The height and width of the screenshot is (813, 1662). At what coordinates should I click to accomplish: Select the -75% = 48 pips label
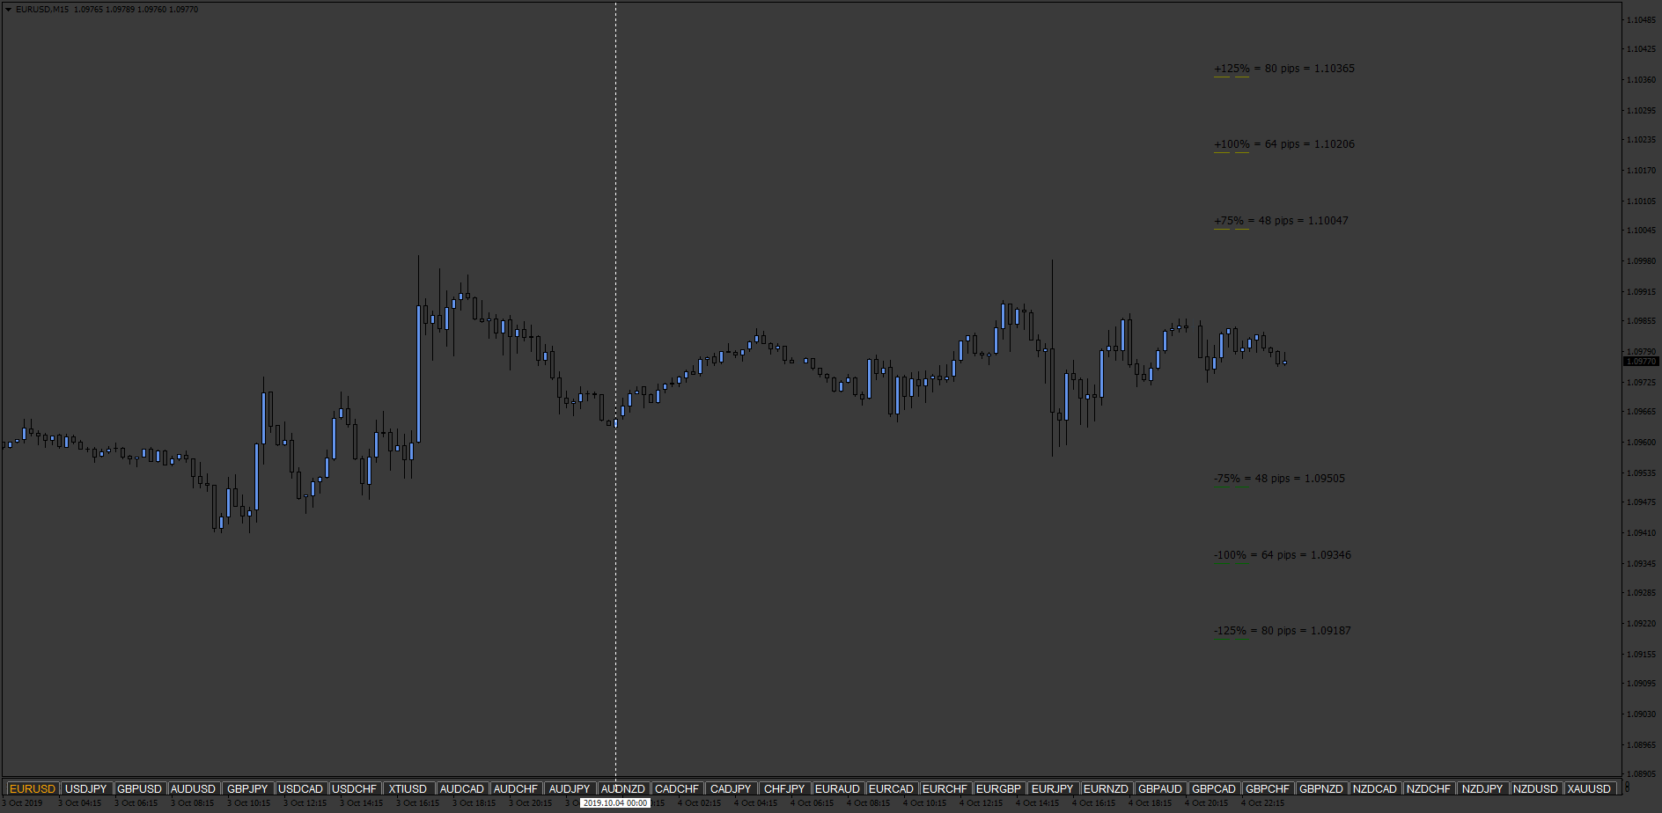[1279, 479]
